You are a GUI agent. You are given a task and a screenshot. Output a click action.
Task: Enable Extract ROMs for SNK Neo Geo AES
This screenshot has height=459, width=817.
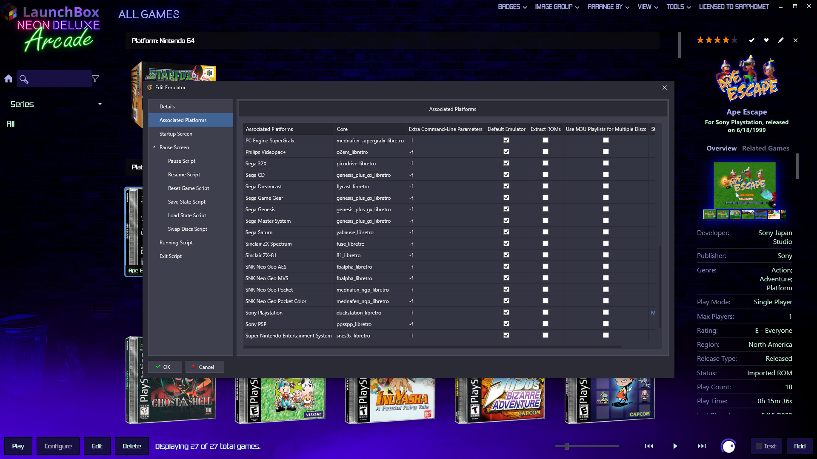(546, 266)
